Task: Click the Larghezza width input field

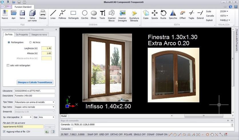Action: [46, 48]
